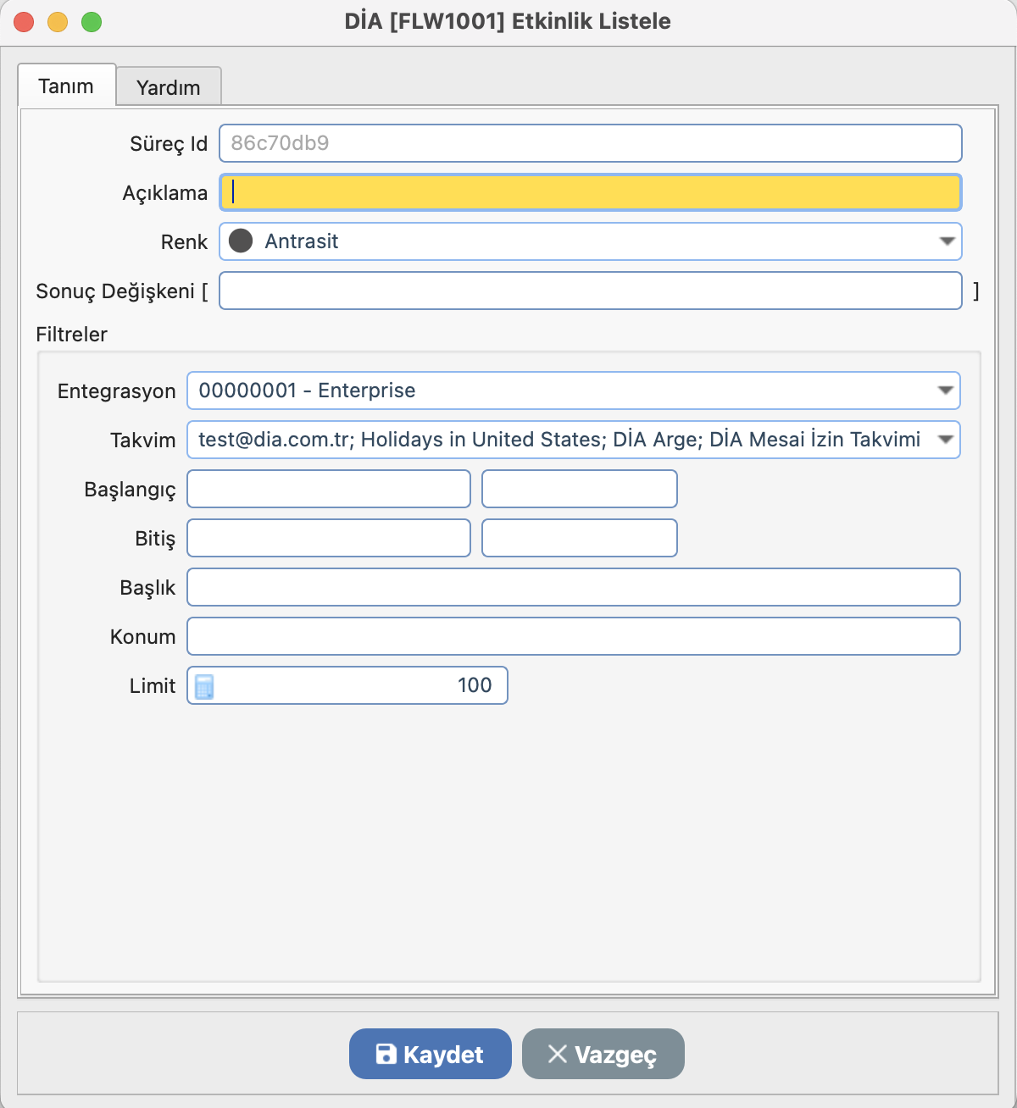Viewport: 1017px width, 1108px height.
Task: Click the Antrasit color circle swatch
Action: pos(242,241)
